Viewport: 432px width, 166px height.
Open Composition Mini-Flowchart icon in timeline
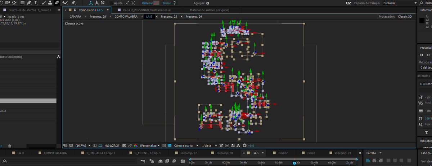[143, 161]
